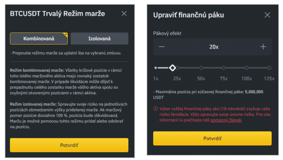Increase leverage with plus icon
Screen dimensions: 283x160
(x=263, y=47)
